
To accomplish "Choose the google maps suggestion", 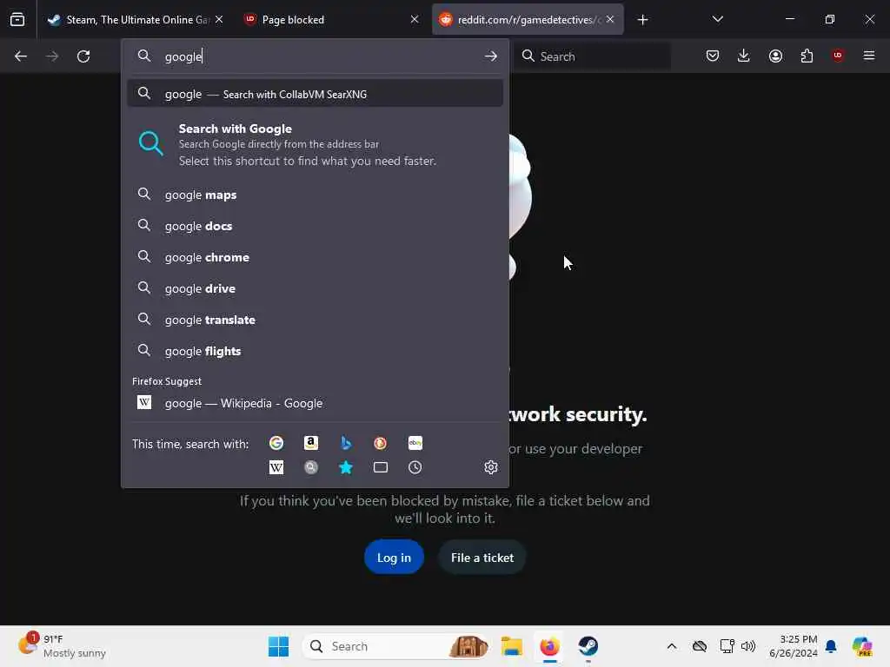I will coord(315,195).
